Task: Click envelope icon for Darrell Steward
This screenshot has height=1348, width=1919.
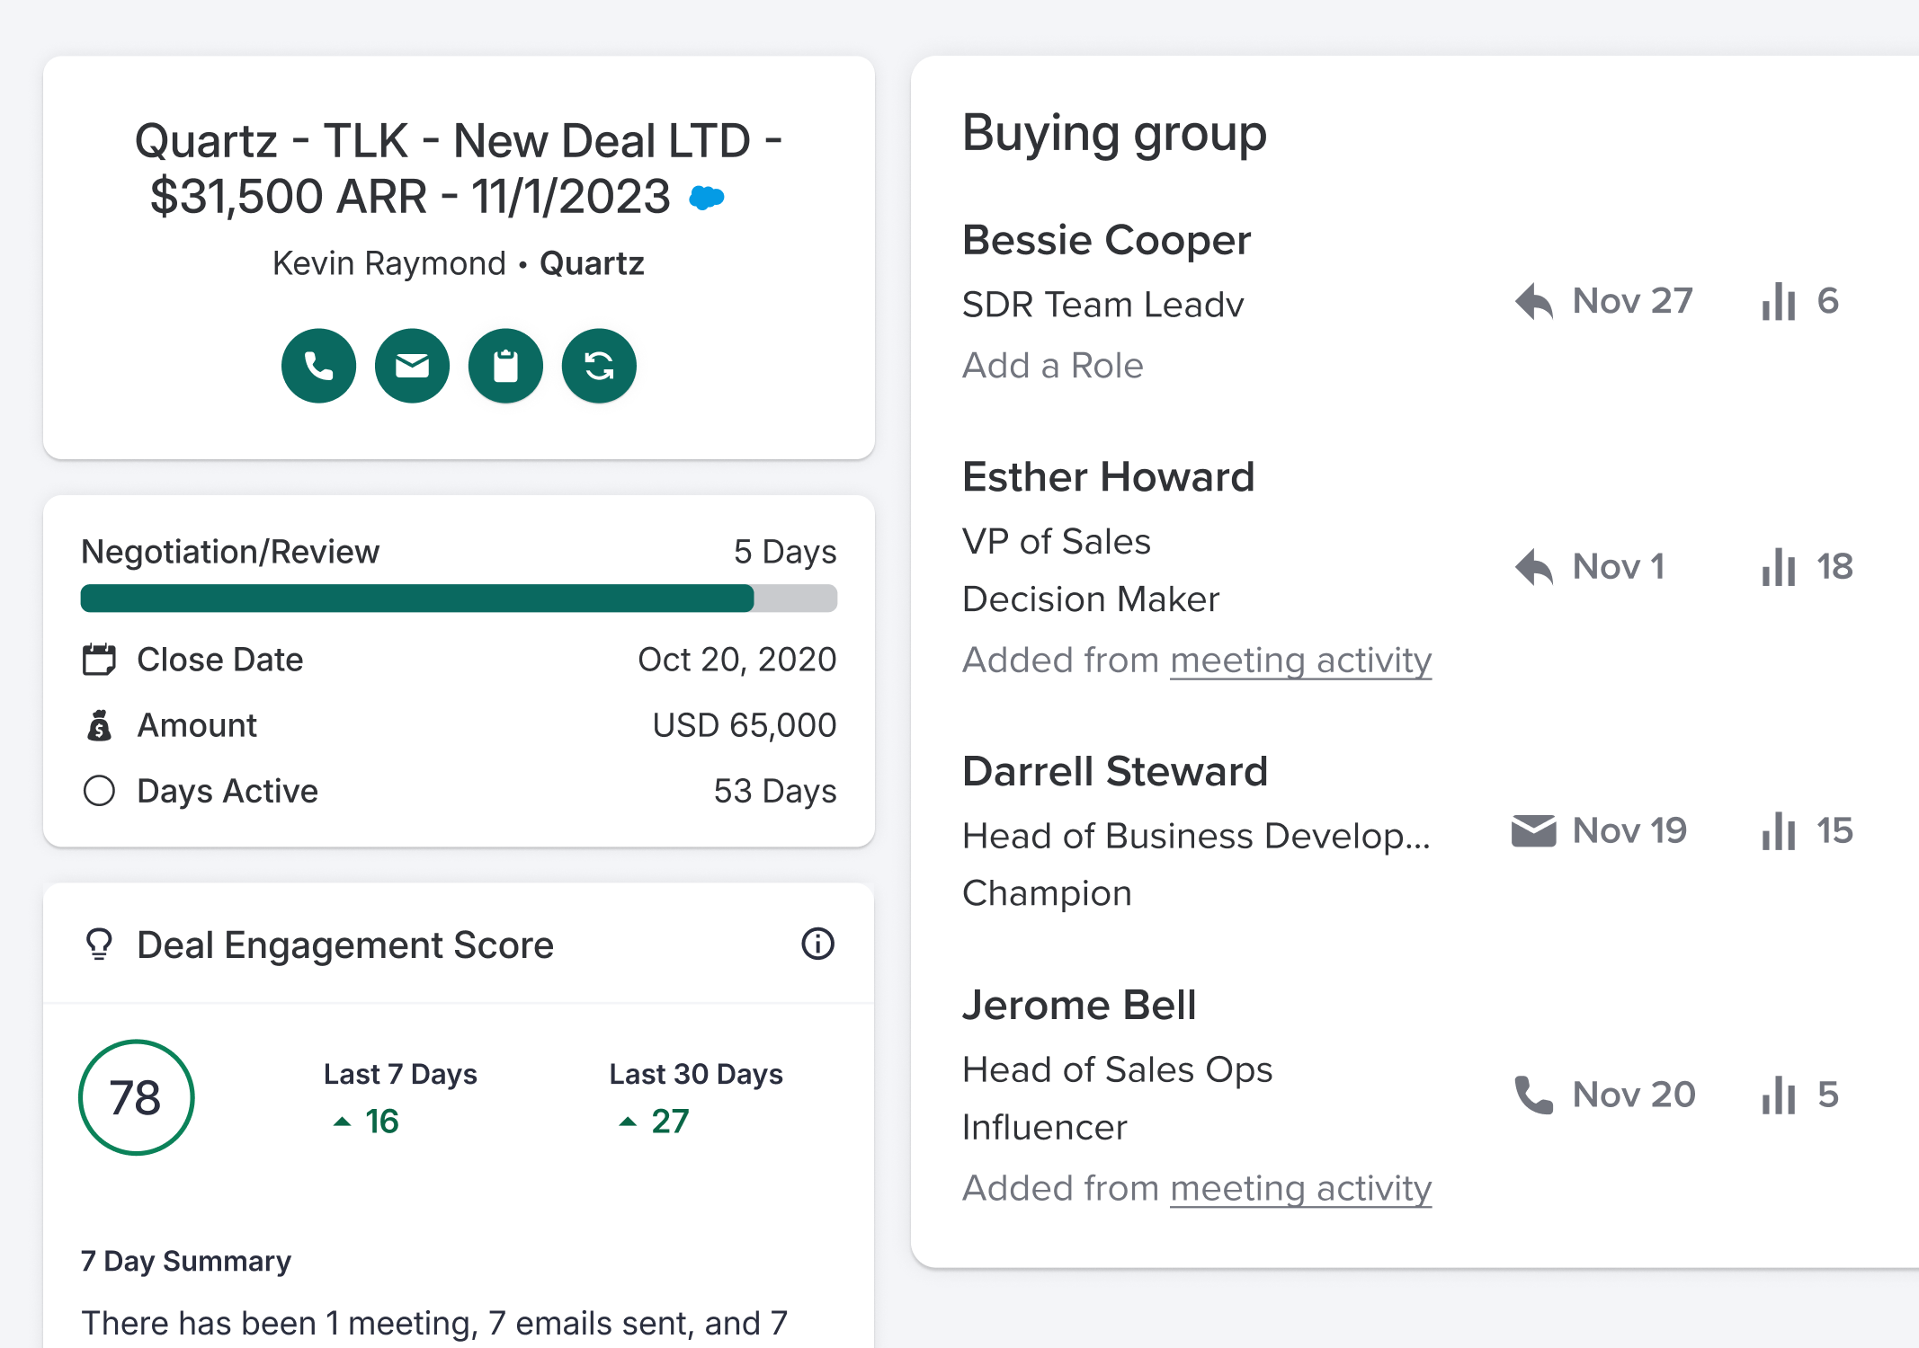Action: tap(1534, 830)
